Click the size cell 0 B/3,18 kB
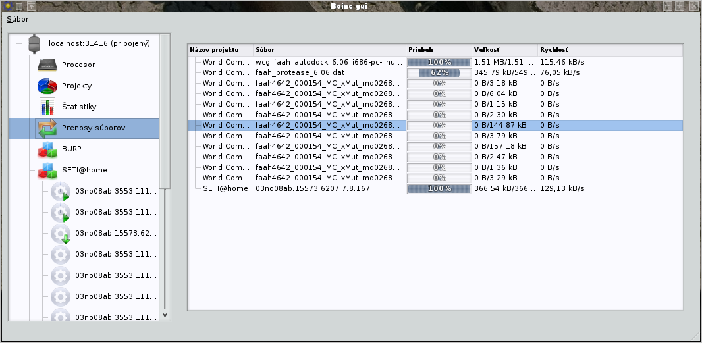This screenshot has width=702, height=343. click(x=496, y=83)
